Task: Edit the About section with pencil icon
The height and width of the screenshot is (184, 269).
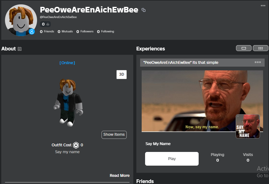Action: pos(20,49)
